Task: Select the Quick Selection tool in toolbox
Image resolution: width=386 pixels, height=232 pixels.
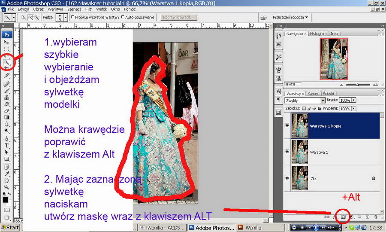Action: 7,63
